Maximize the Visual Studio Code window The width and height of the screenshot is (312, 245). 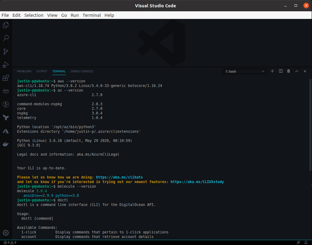[x=296, y=5]
